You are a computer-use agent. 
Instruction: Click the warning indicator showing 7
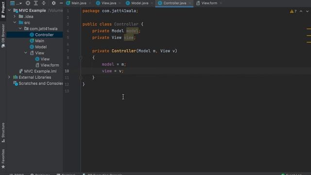coord(293,11)
